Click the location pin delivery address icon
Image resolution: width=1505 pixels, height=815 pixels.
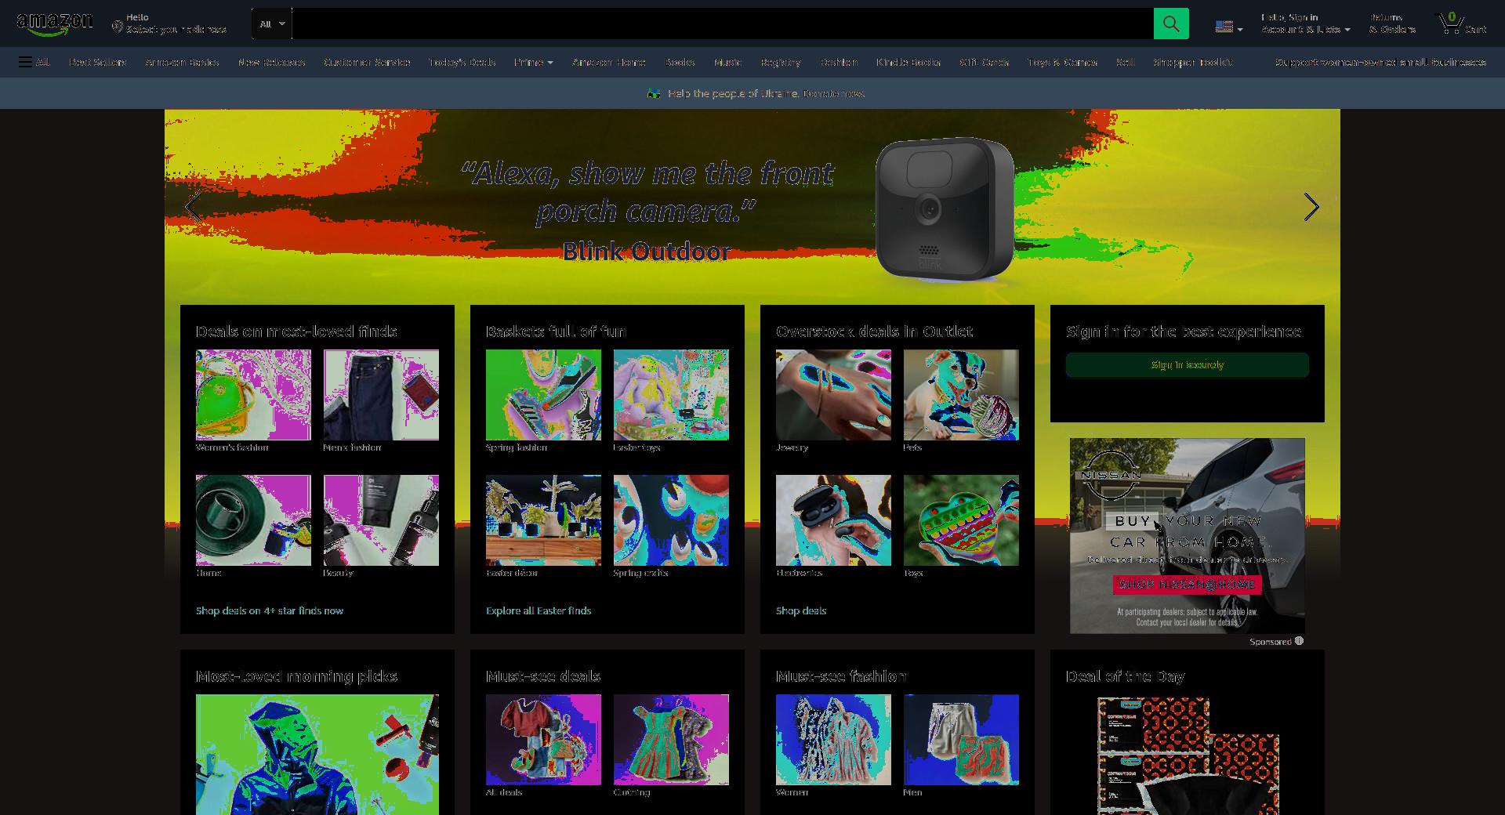[117, 27]
